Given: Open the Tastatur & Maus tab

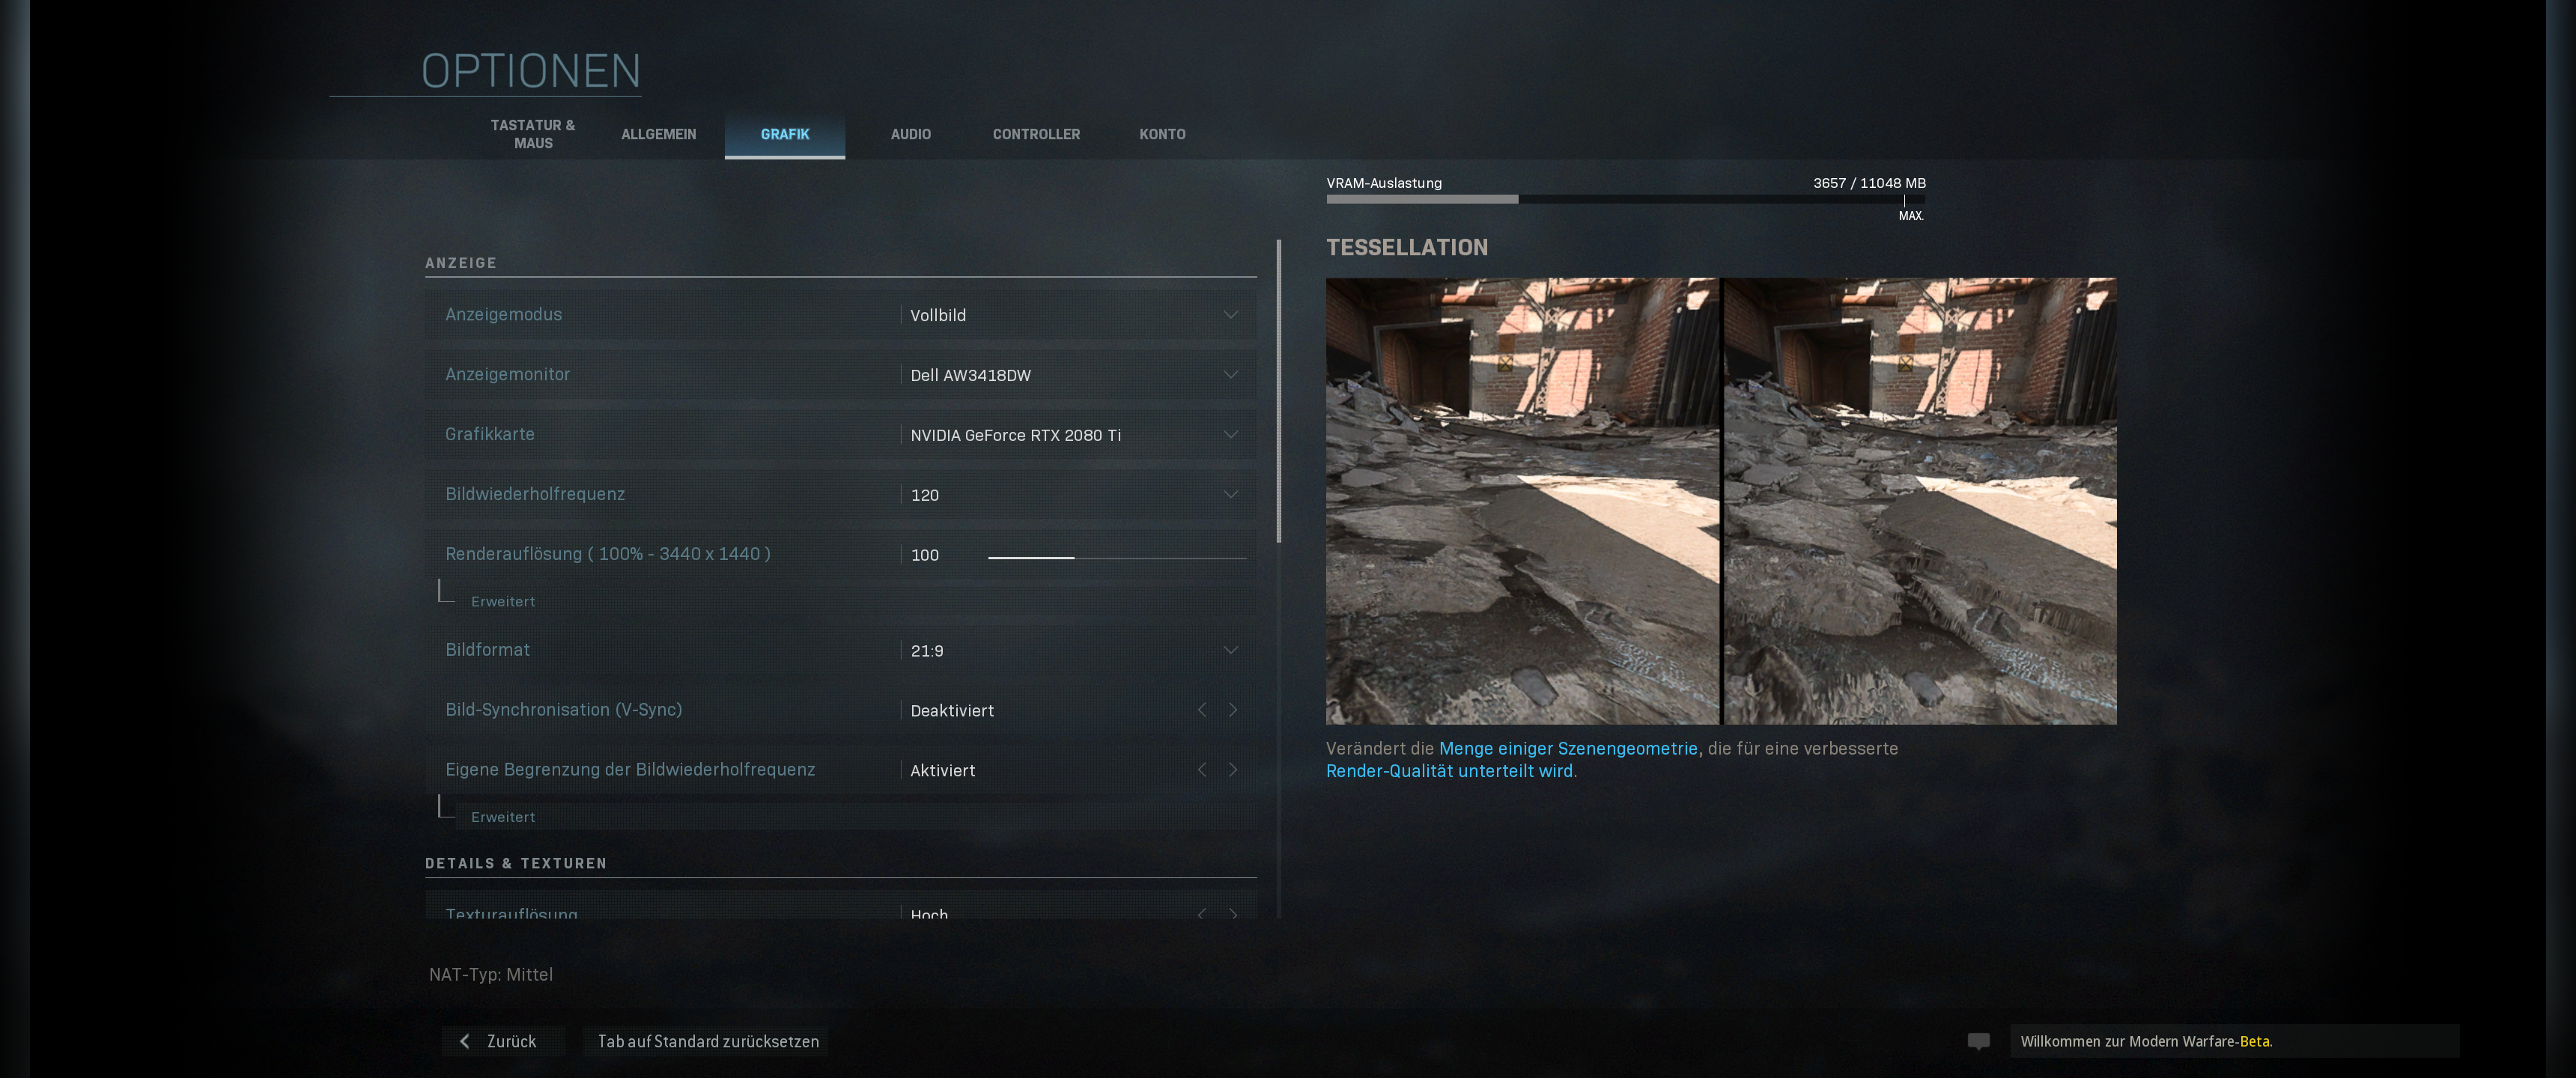Looking at the screenshot, I should coord(533,134).
